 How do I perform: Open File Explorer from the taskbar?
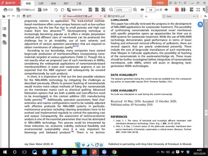[74, 152]
